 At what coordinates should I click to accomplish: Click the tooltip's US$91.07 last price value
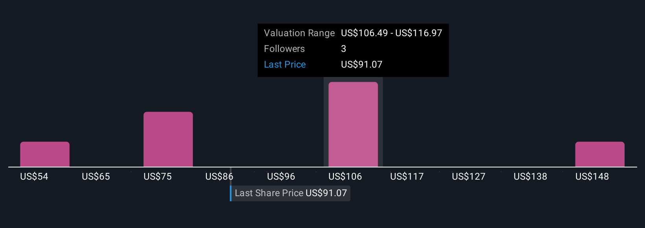click(x=362, y=64)
